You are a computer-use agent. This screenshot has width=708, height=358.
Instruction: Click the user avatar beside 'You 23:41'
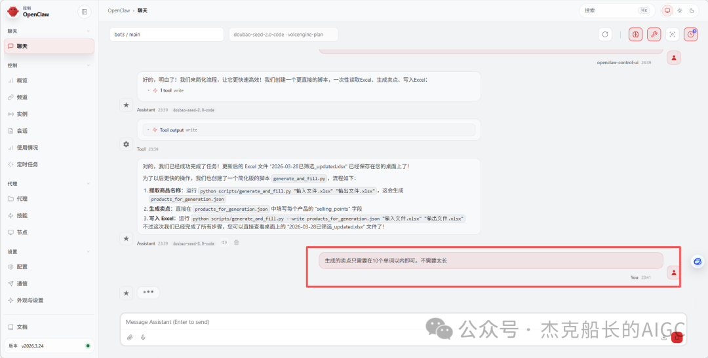click(x=674, y=272)
